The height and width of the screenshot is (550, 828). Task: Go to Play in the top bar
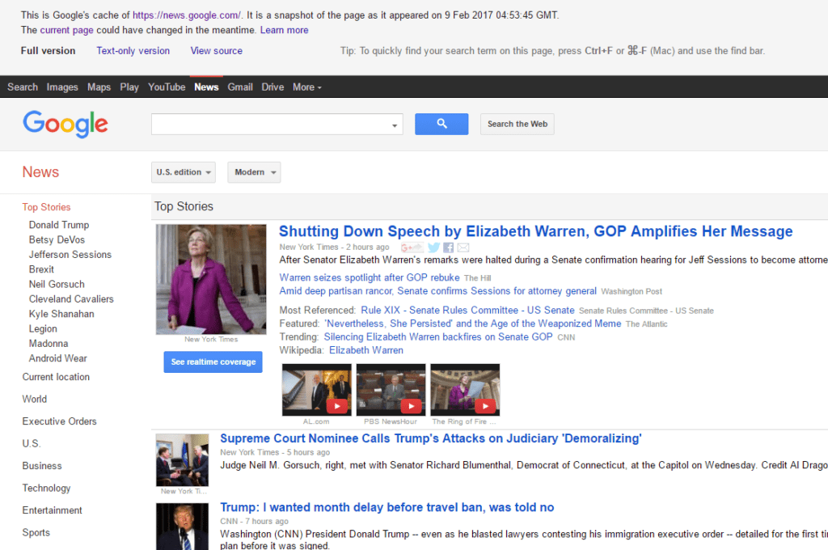click(129, 87)
